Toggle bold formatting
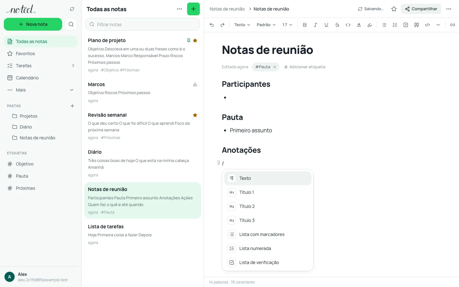 (x=305, y=25)
